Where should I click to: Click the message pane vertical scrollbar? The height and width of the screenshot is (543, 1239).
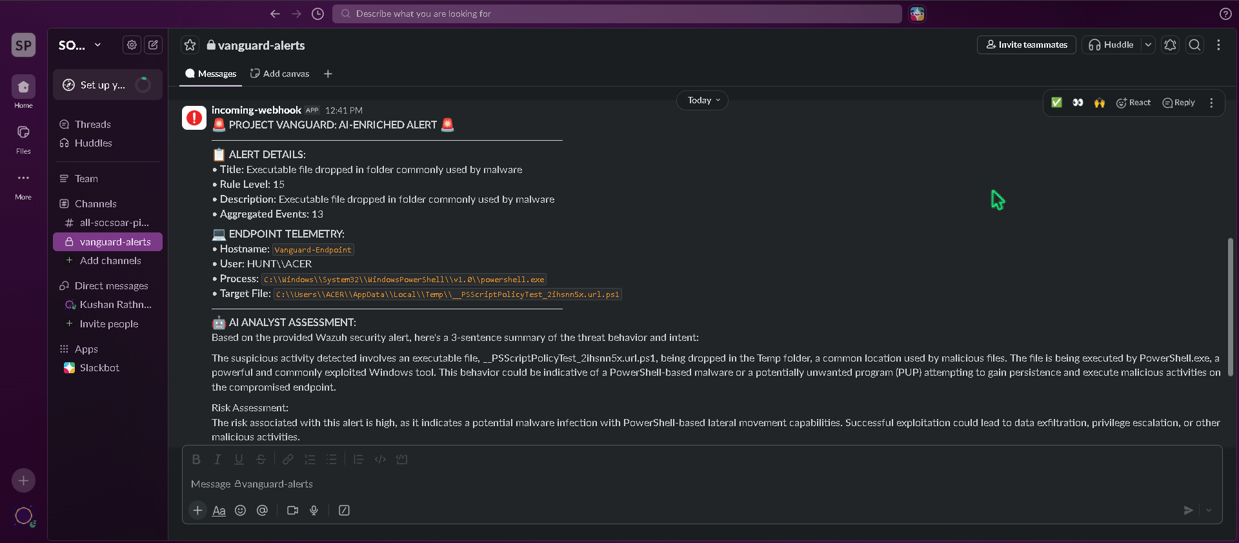(x=1230, y=307)
